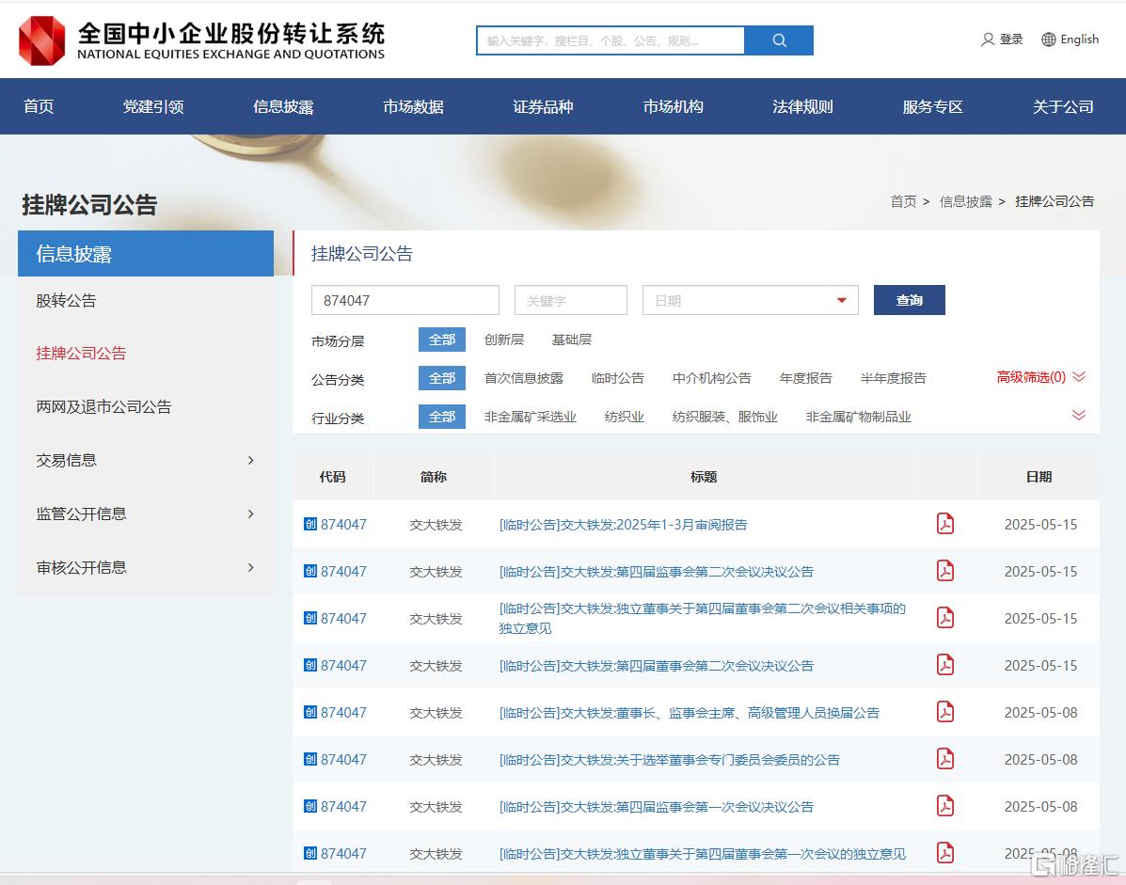
Task: Open PDF for 第四届监事会第二次会议决议公告
Action: tap(945, 571)
